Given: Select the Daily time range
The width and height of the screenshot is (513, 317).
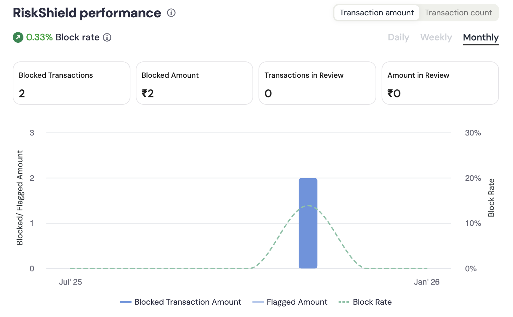Looking at the screenshot, I should 398,37.
